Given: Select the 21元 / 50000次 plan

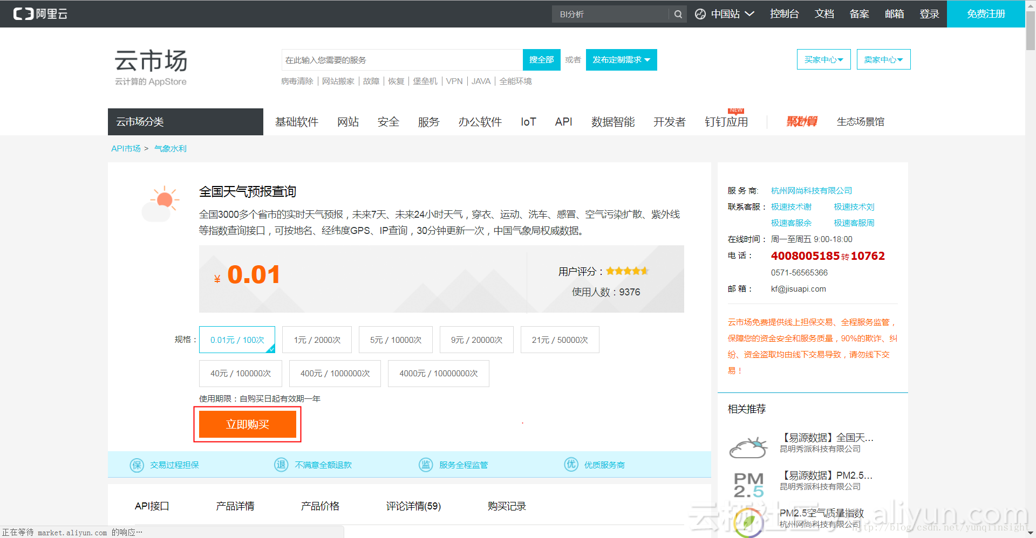Looking at the screenshot, I should 560,340.
